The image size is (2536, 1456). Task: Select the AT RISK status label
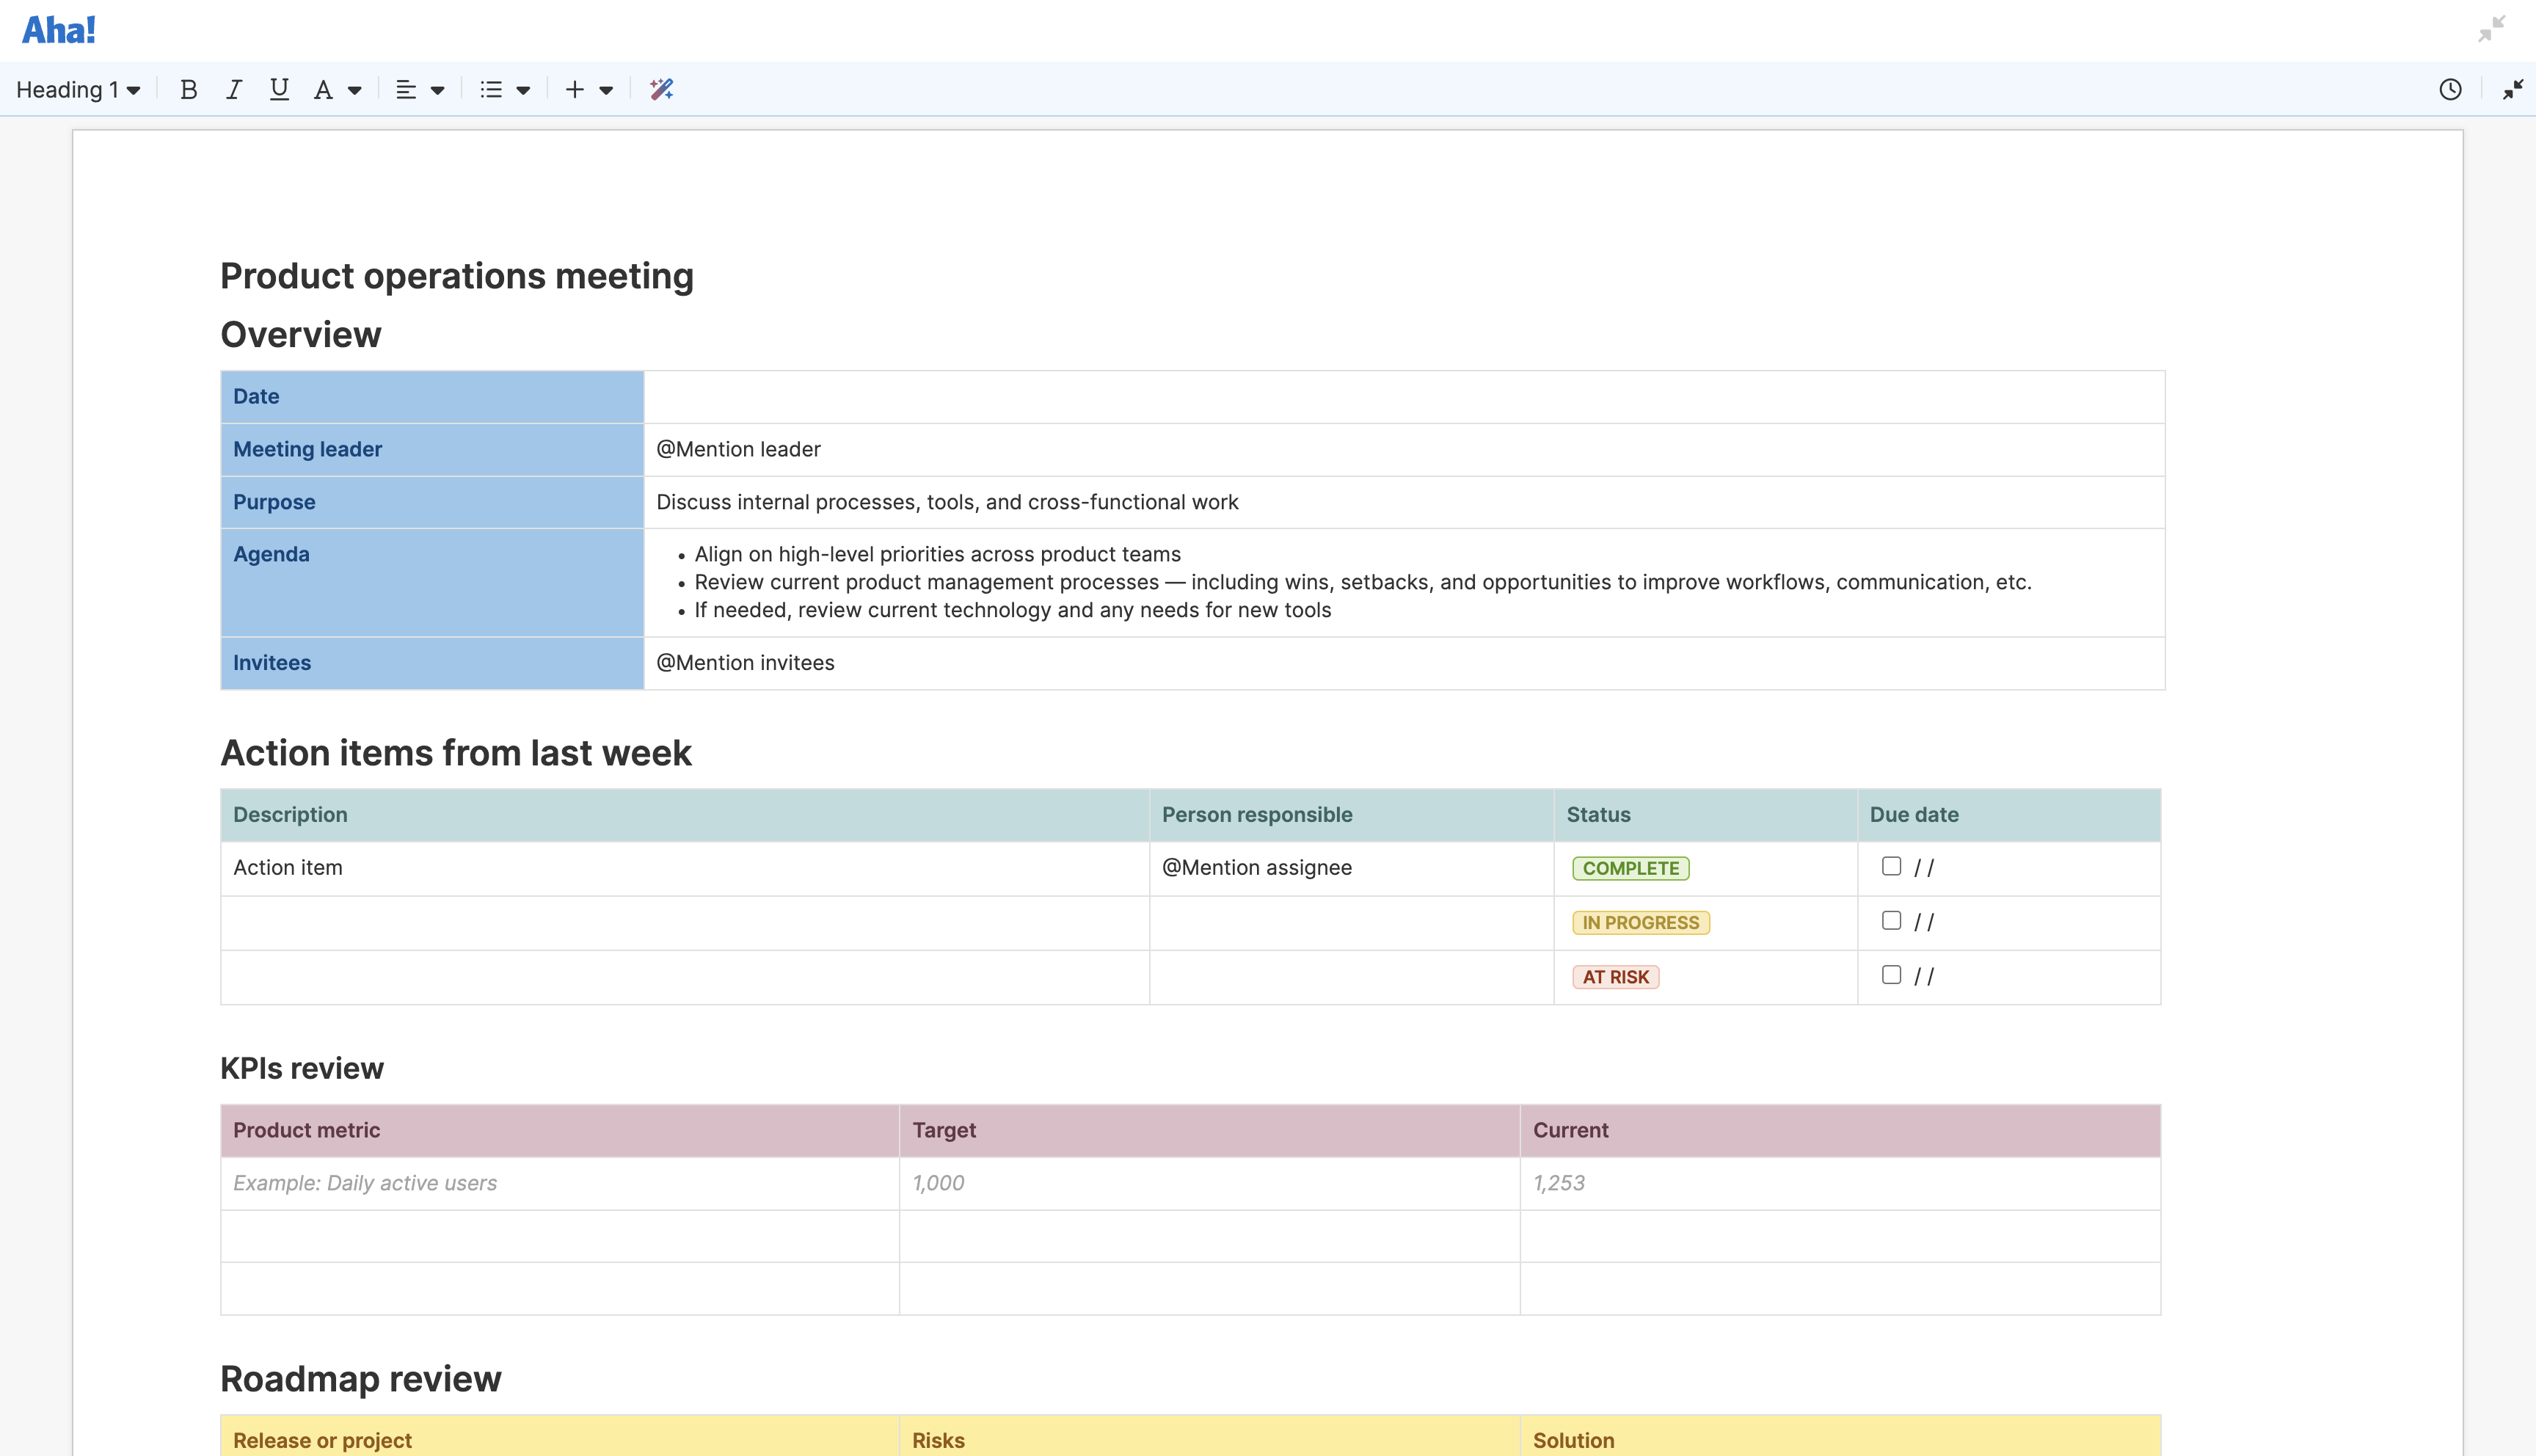tap(1615, 977)
